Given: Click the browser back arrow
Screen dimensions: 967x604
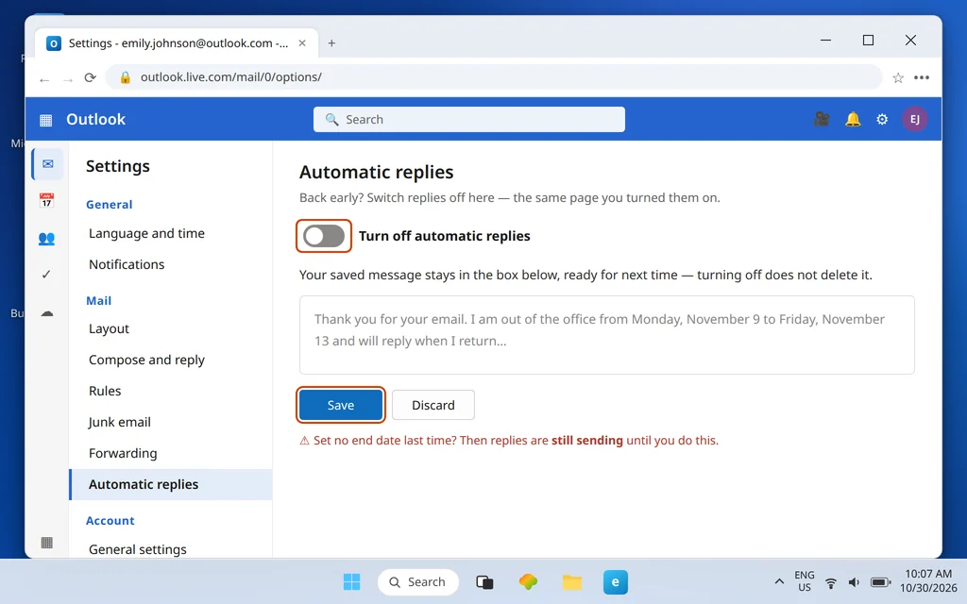Looking at the screenshot, I should (43, 79).
